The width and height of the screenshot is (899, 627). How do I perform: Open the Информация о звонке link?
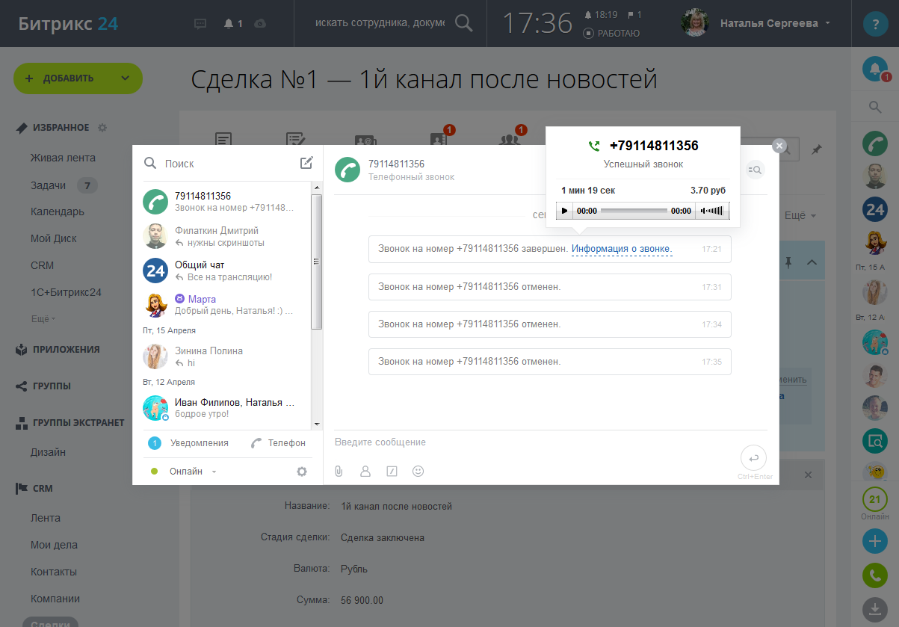pyautogui.click(x=622, y=249)
